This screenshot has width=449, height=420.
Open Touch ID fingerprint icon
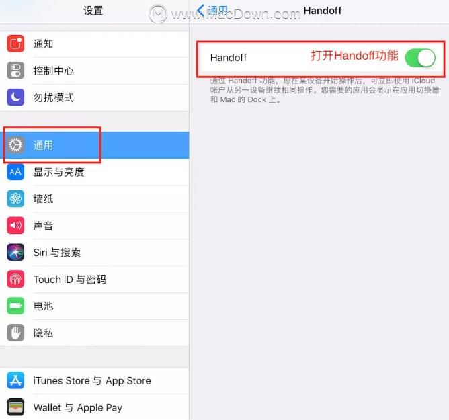15,279
